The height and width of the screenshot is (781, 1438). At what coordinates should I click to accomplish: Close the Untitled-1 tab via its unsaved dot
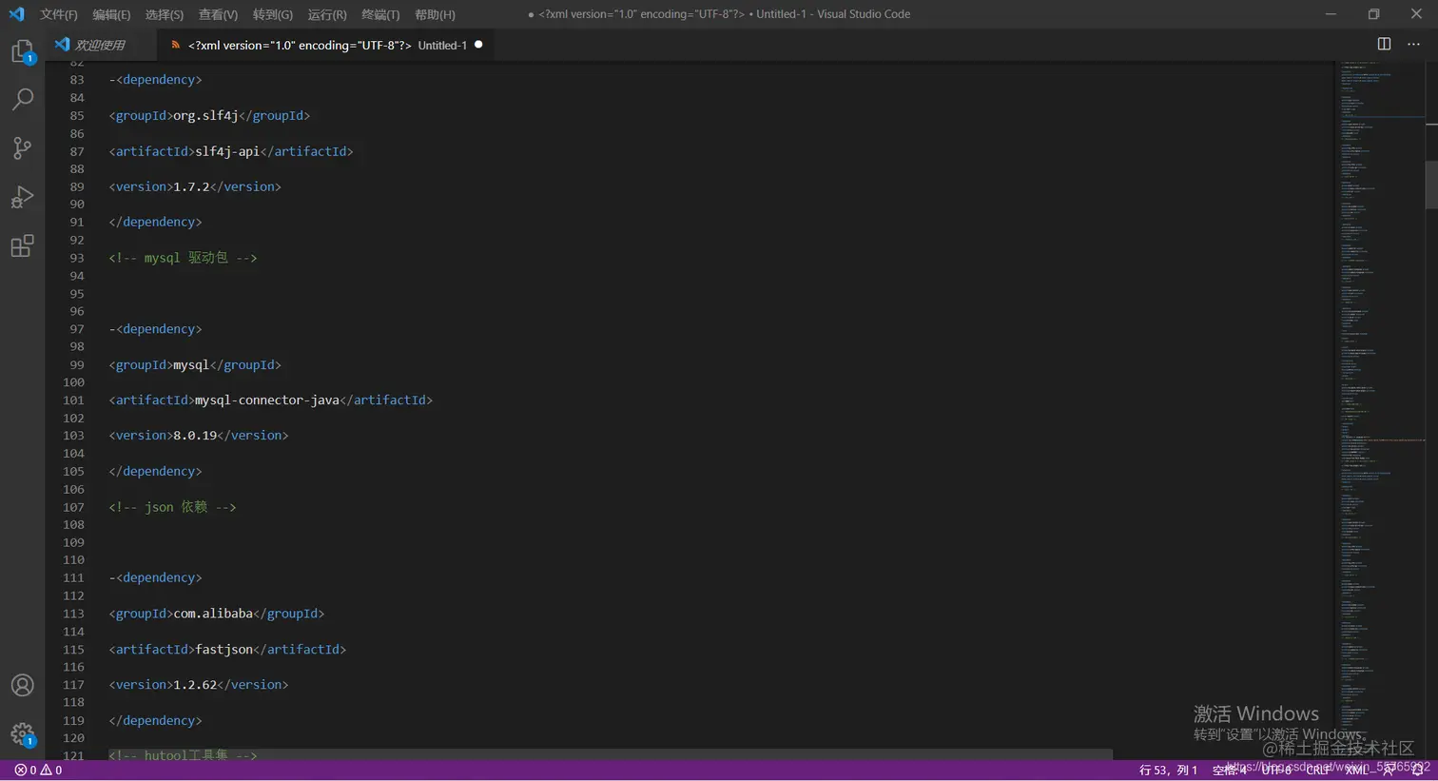coord(478,45)
